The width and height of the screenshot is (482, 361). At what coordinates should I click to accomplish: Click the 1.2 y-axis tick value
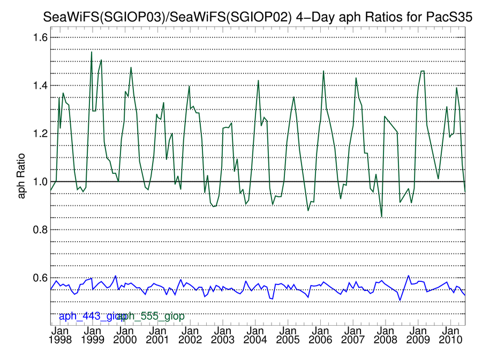point(40,134)
